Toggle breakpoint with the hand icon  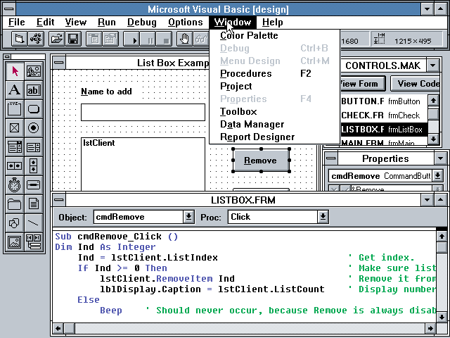coord(184,39)
